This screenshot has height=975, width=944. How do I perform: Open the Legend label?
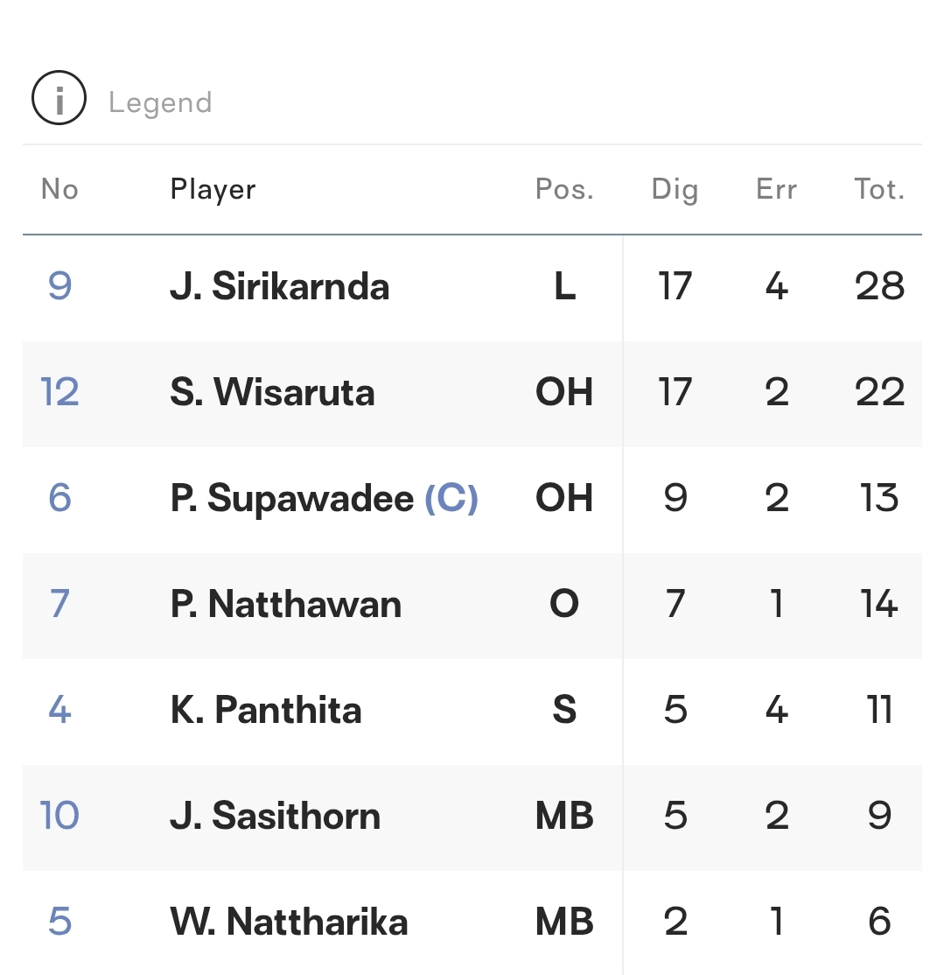[160, 103]
